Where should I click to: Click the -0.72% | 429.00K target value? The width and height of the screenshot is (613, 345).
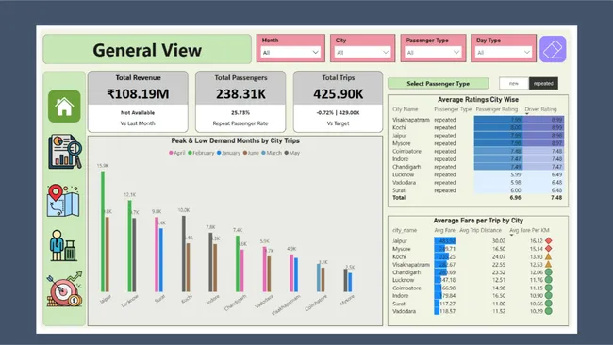pos(339,112)
